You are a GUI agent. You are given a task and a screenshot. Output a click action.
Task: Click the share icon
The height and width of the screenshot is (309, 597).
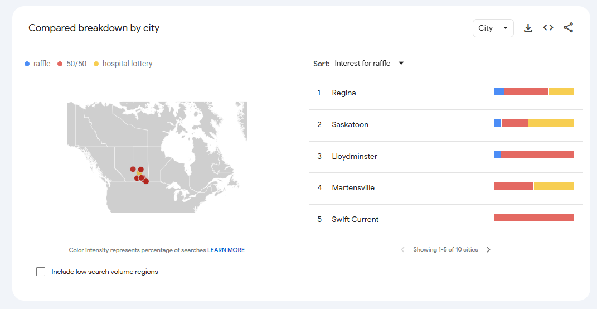pos(568,28)
